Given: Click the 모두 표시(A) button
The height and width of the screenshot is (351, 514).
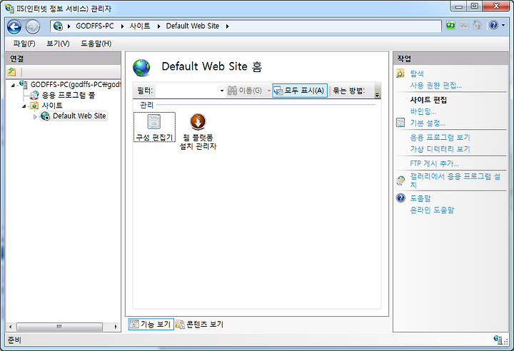Looking at the screenshot, I should [300, 91].
